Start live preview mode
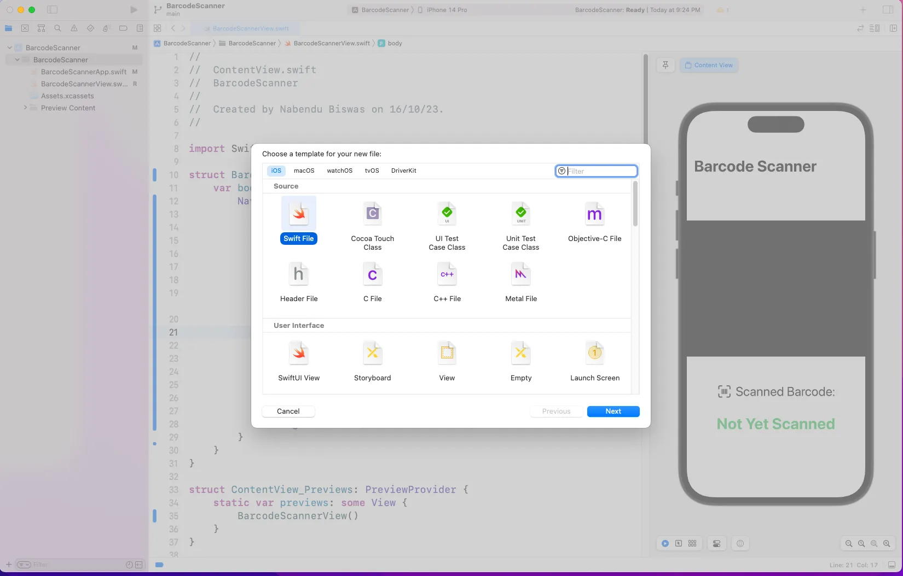The image size is (903, 576). (x=665, y=544)
